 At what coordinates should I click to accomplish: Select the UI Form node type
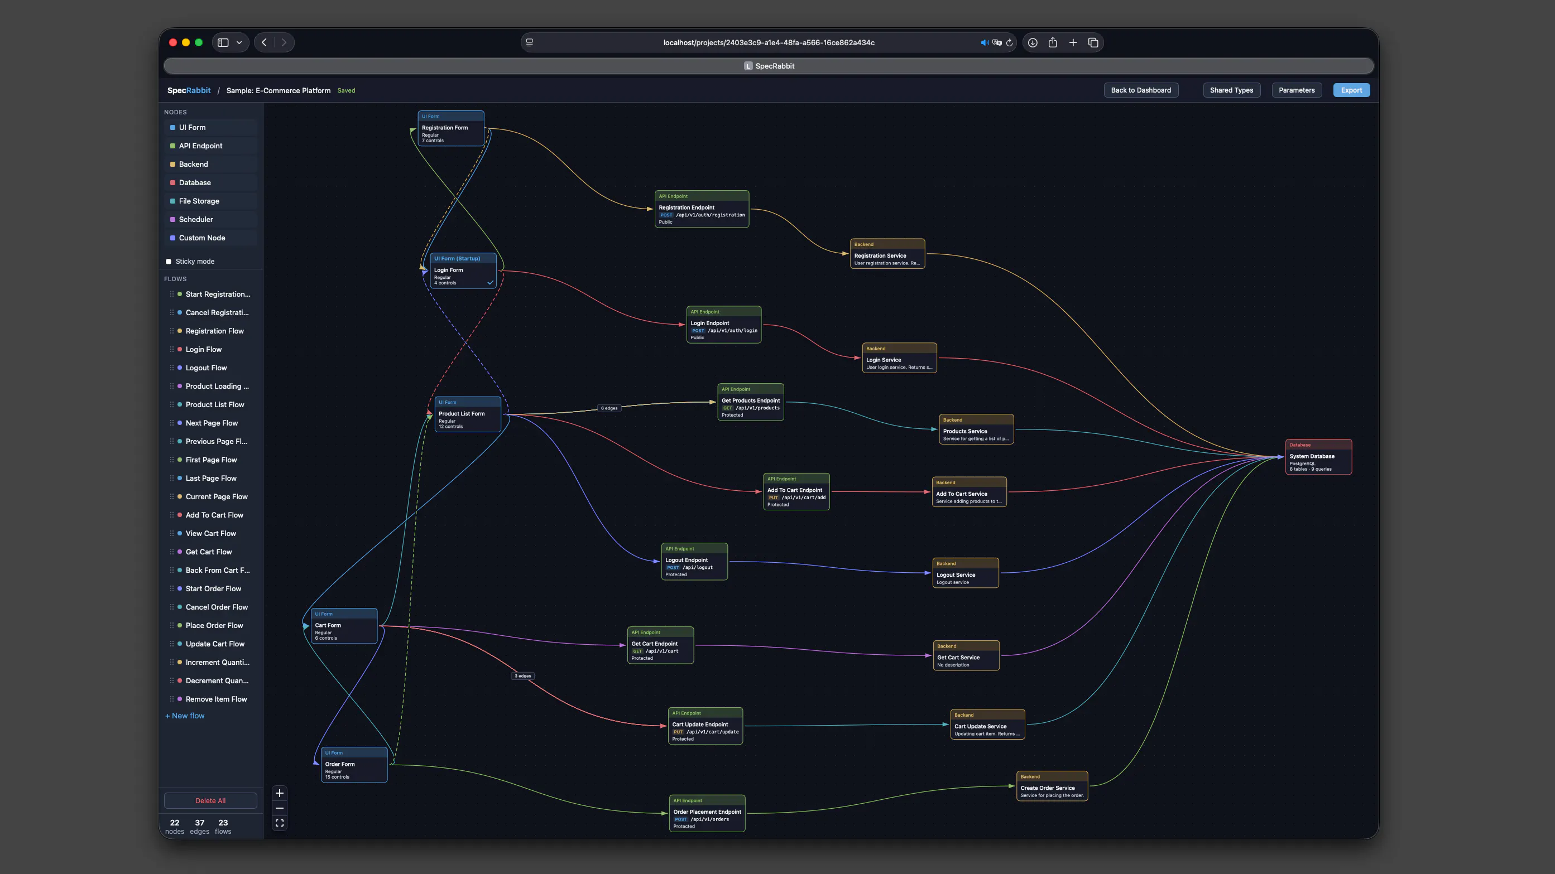(212, 127)
